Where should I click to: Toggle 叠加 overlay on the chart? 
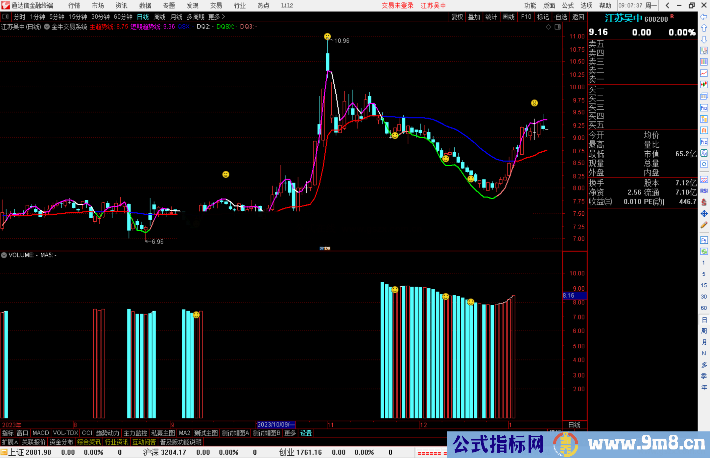[x=474, y=17]
